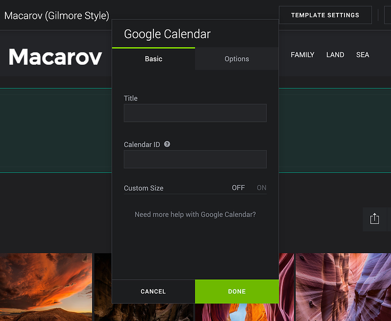The image size is (391, 321).
Task: Open TEMPLATE SETTINGS
Action: click(x=325, y=15)
